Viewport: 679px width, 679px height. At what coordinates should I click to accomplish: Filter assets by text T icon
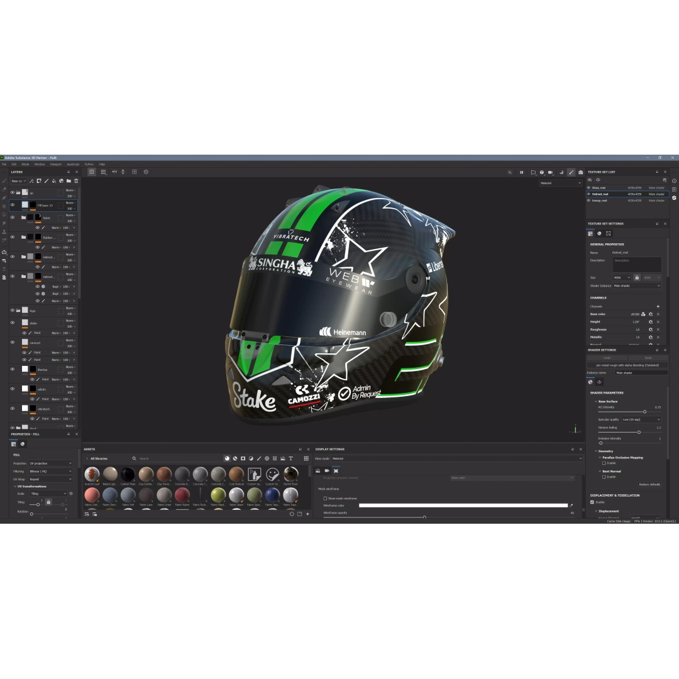coord(290,458)
